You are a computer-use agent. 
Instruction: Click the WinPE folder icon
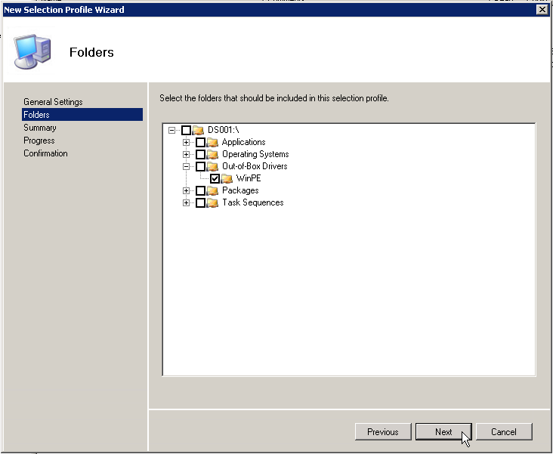(227, 178)
